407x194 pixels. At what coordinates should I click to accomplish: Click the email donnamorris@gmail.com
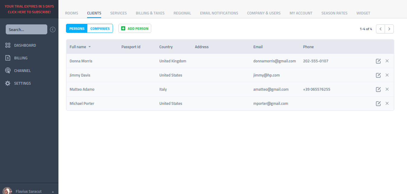[274, 61]
